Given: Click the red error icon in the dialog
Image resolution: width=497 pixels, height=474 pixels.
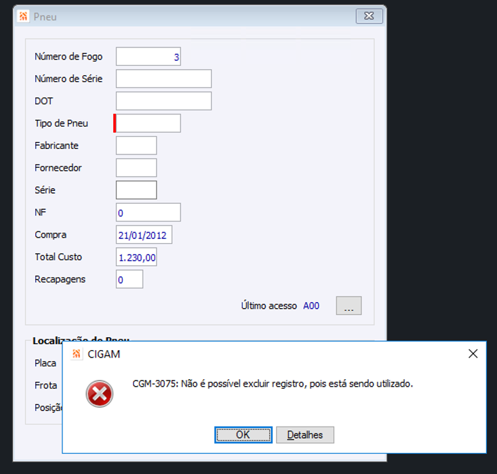Looking at the screenshot, I should click(100, 393).
